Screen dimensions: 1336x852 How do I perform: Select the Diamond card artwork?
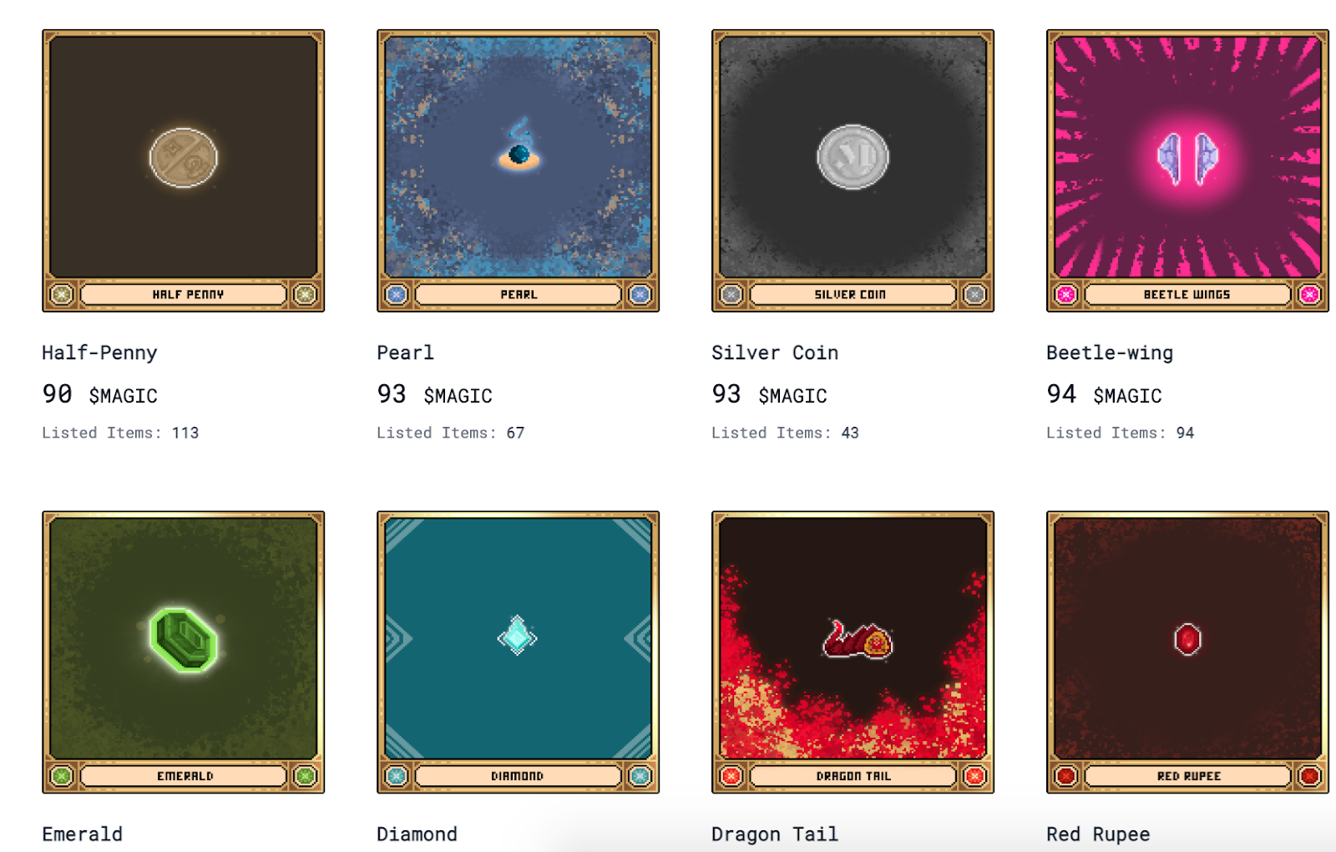[518, 652]
